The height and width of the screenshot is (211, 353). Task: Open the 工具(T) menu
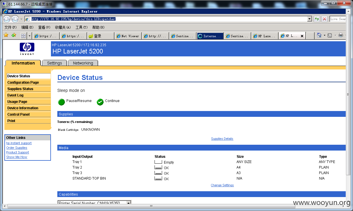pyautogui.click(x=81, y=27)
